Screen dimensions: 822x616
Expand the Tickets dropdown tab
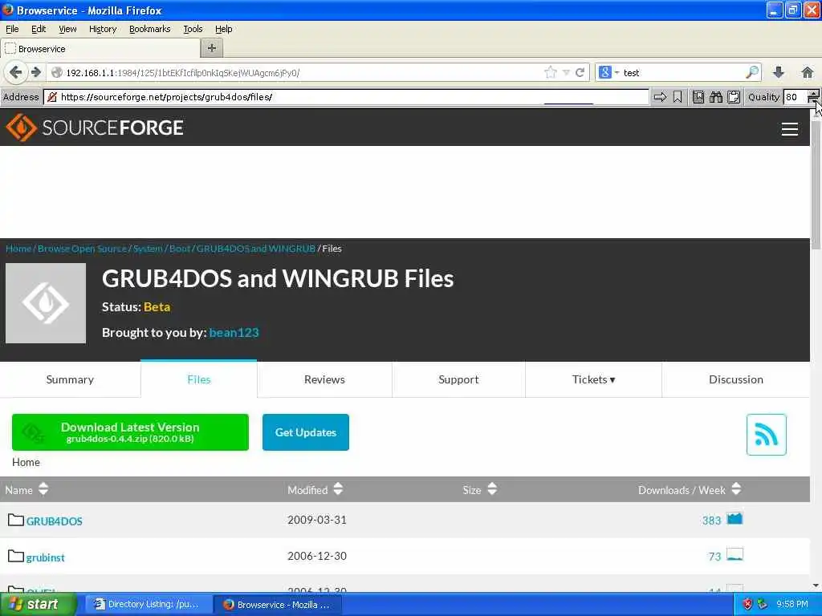click(593, 379)
